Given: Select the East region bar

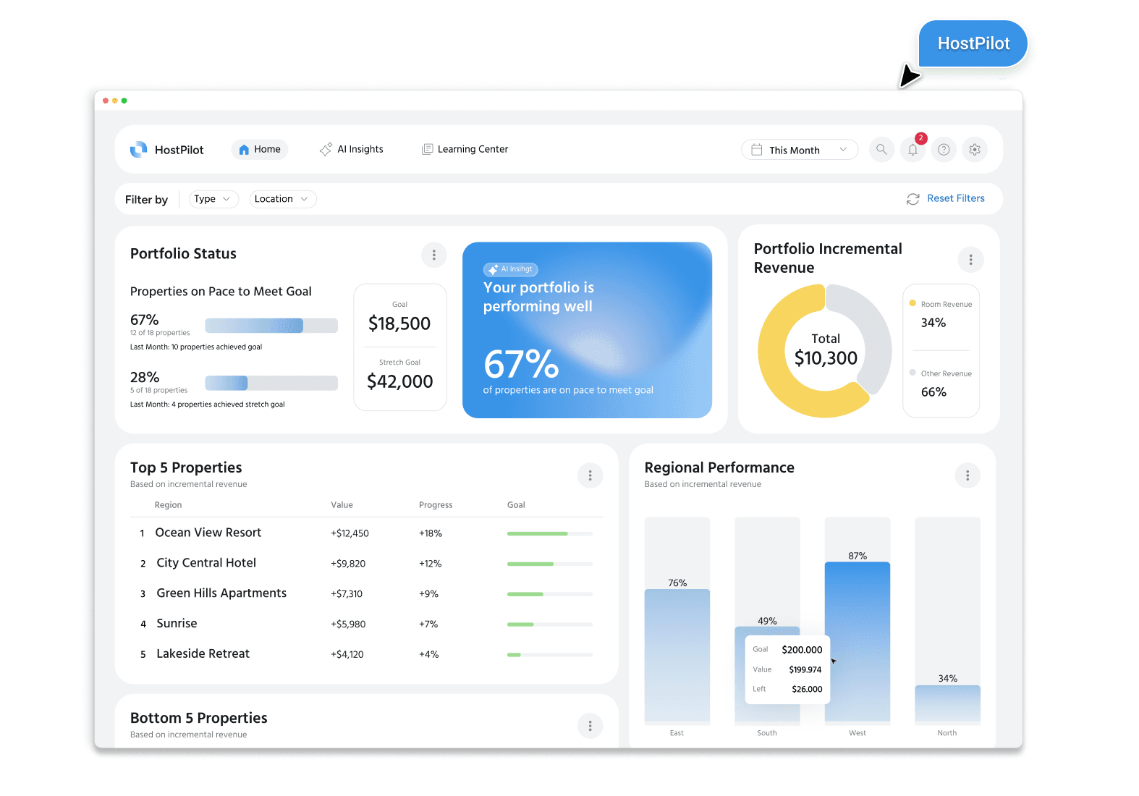Looking at the screenshot, I should tap(677, 656).
